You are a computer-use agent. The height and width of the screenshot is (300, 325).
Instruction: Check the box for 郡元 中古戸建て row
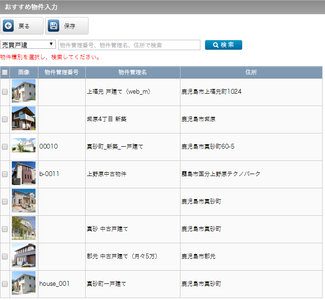pos(5,256)
